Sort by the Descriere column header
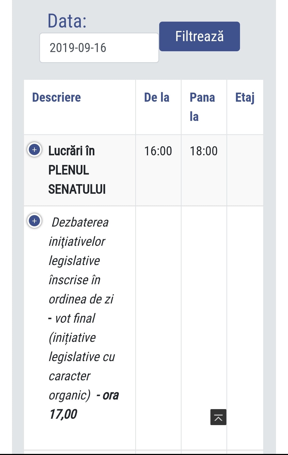 coord(57,97)
